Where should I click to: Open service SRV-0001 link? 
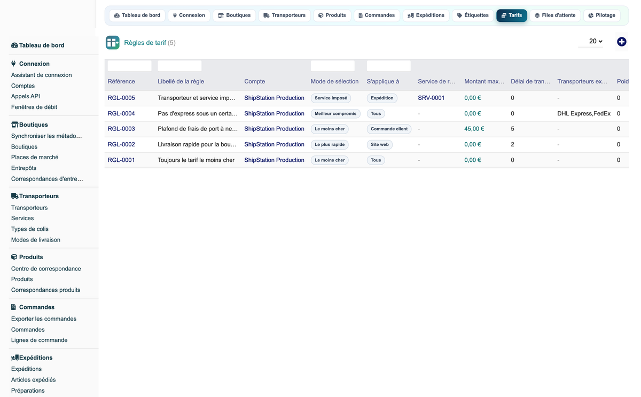point(431,98)
